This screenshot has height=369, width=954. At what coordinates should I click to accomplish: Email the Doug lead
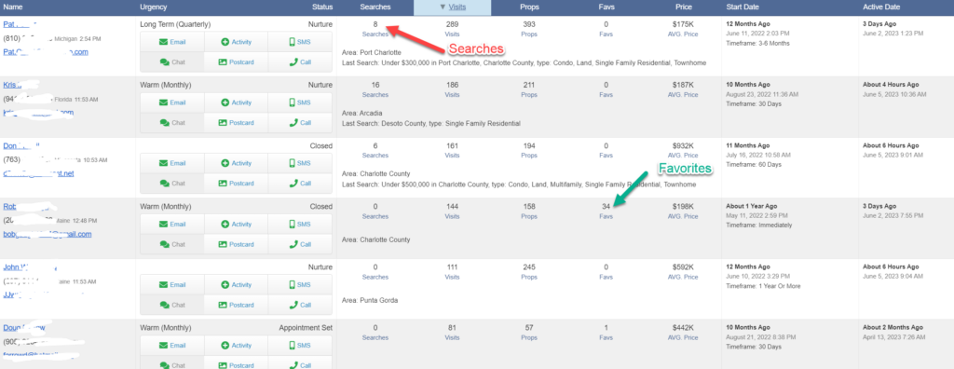pos(172,346)
